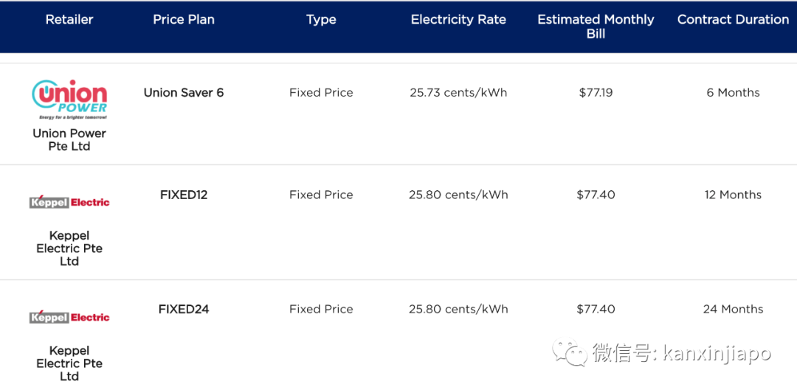Click the 25.73 cents/kWh rate
This screenshot has width=797, height=390.
(458, 93)
